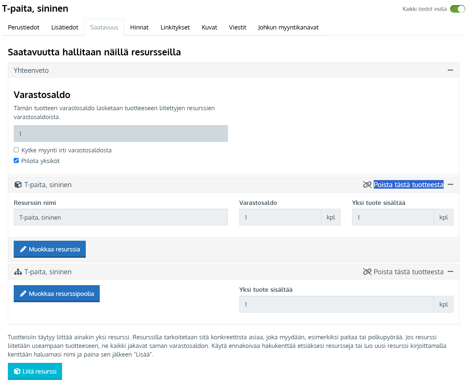Switch to the Hinnat tab
Screen dimensions: 466x386
click(139, 27)
